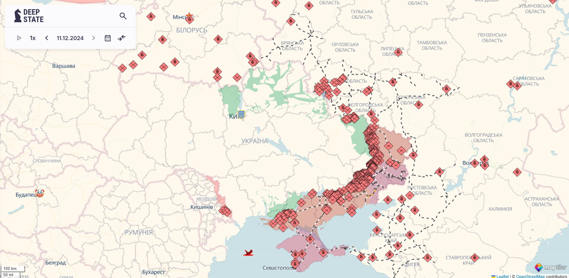Open the Leaflet attribution link

[502, 276]
